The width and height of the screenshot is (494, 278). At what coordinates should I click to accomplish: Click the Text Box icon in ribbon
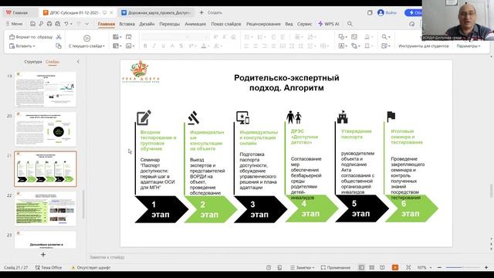341,46
